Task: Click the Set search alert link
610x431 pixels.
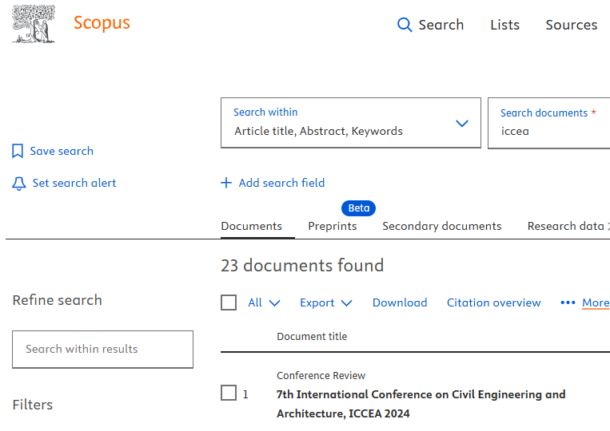Action: click(74, 183)
